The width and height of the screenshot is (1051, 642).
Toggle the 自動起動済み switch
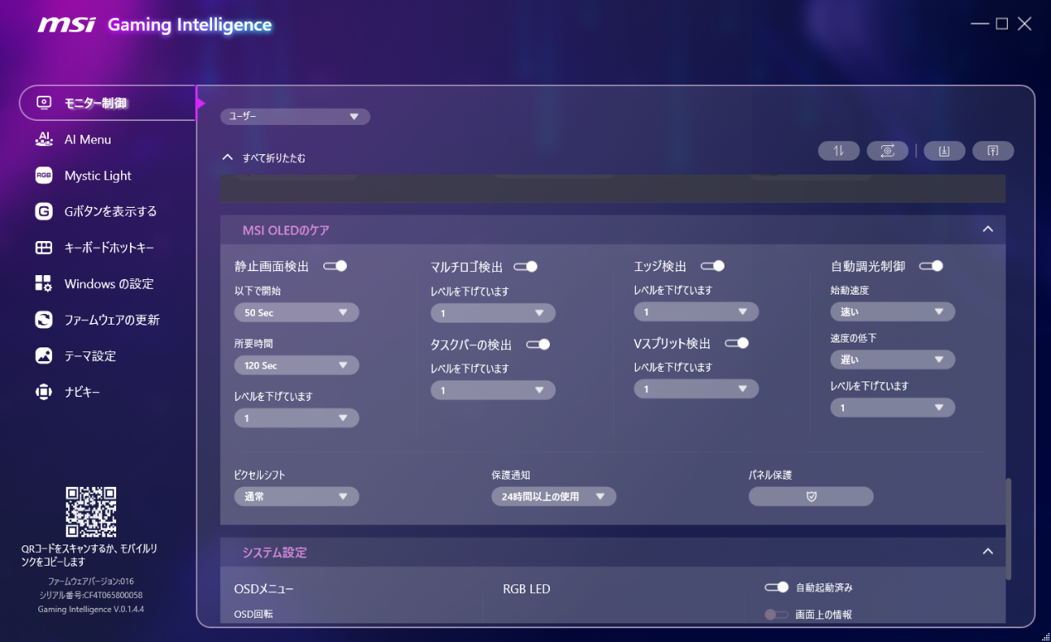pyautogui.click(x=777, y=587)
